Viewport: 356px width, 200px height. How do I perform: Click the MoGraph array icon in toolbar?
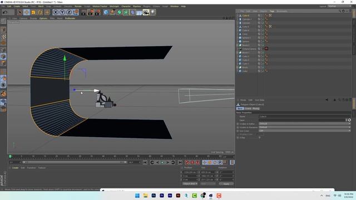coord(126,12)
